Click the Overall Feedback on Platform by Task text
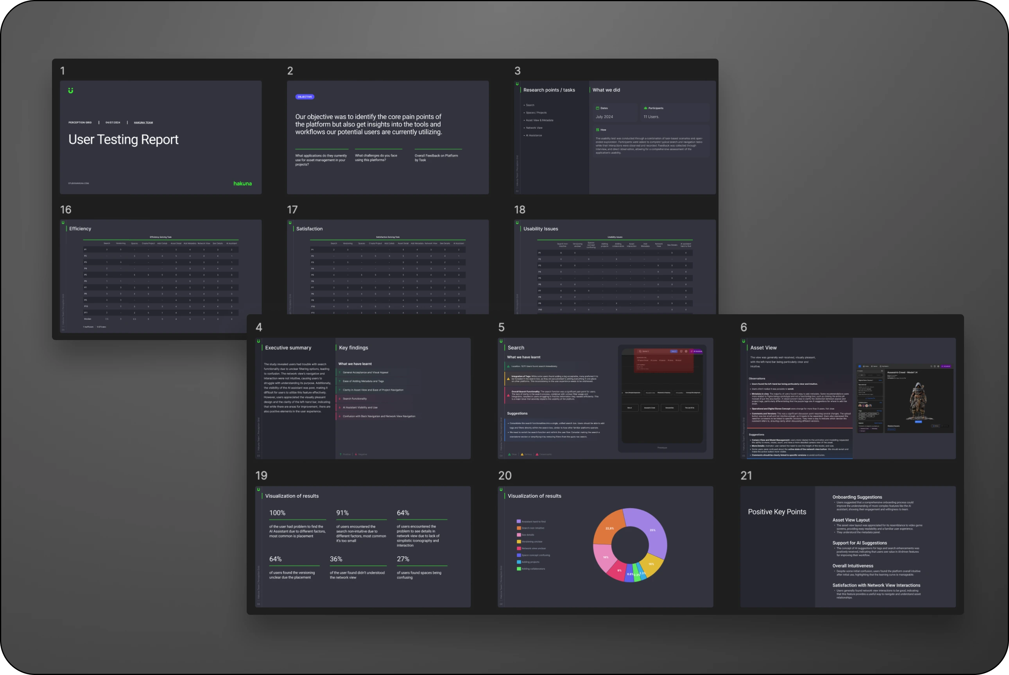1009x675 pixels. tap(436, 158)
